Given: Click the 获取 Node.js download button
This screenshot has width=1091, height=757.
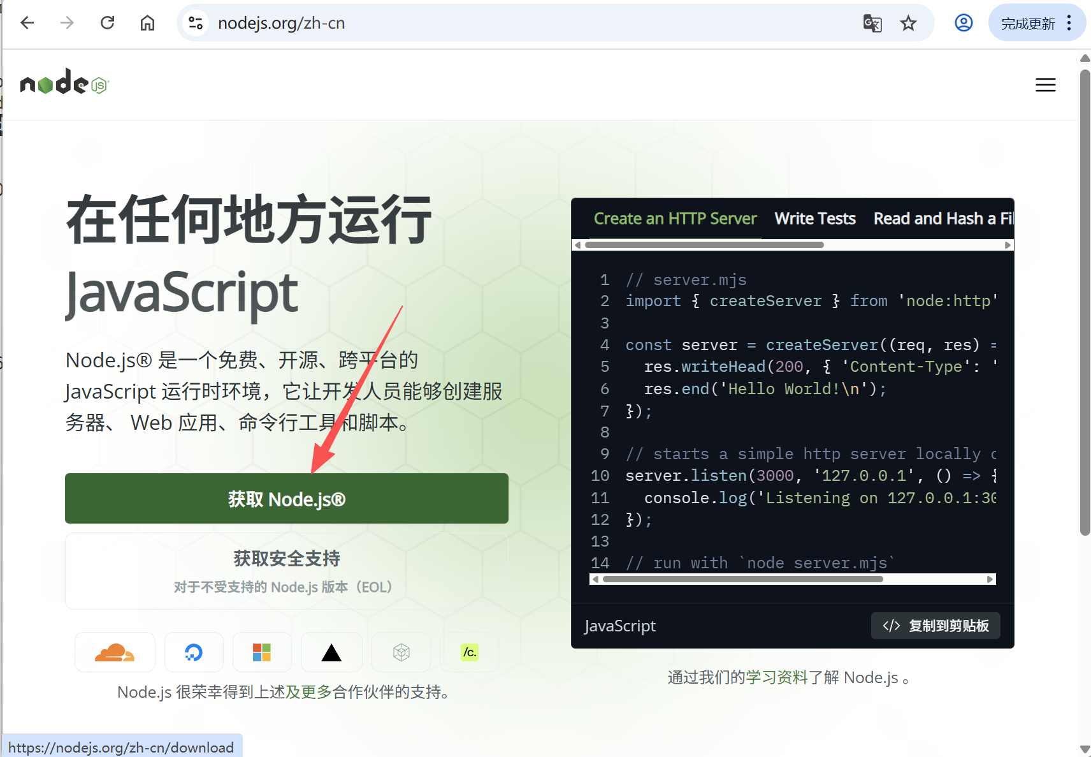Looking at the screenshot, I should coord(286,499).
